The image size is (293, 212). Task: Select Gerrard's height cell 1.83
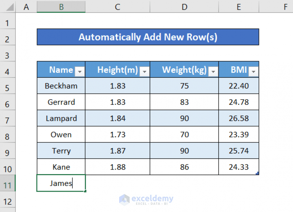click(118, 102)
